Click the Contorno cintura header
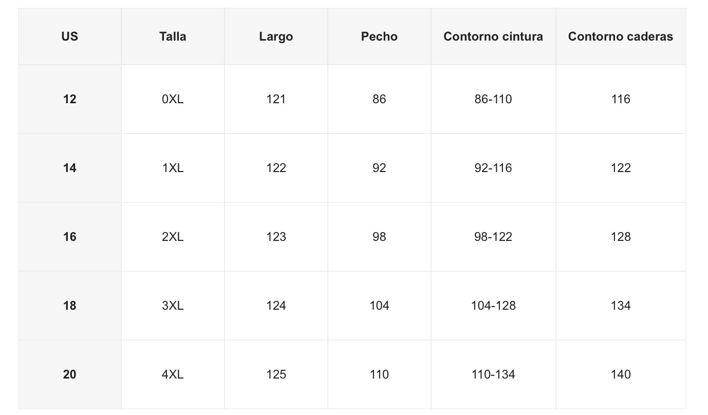 click(x=493, y=36)
